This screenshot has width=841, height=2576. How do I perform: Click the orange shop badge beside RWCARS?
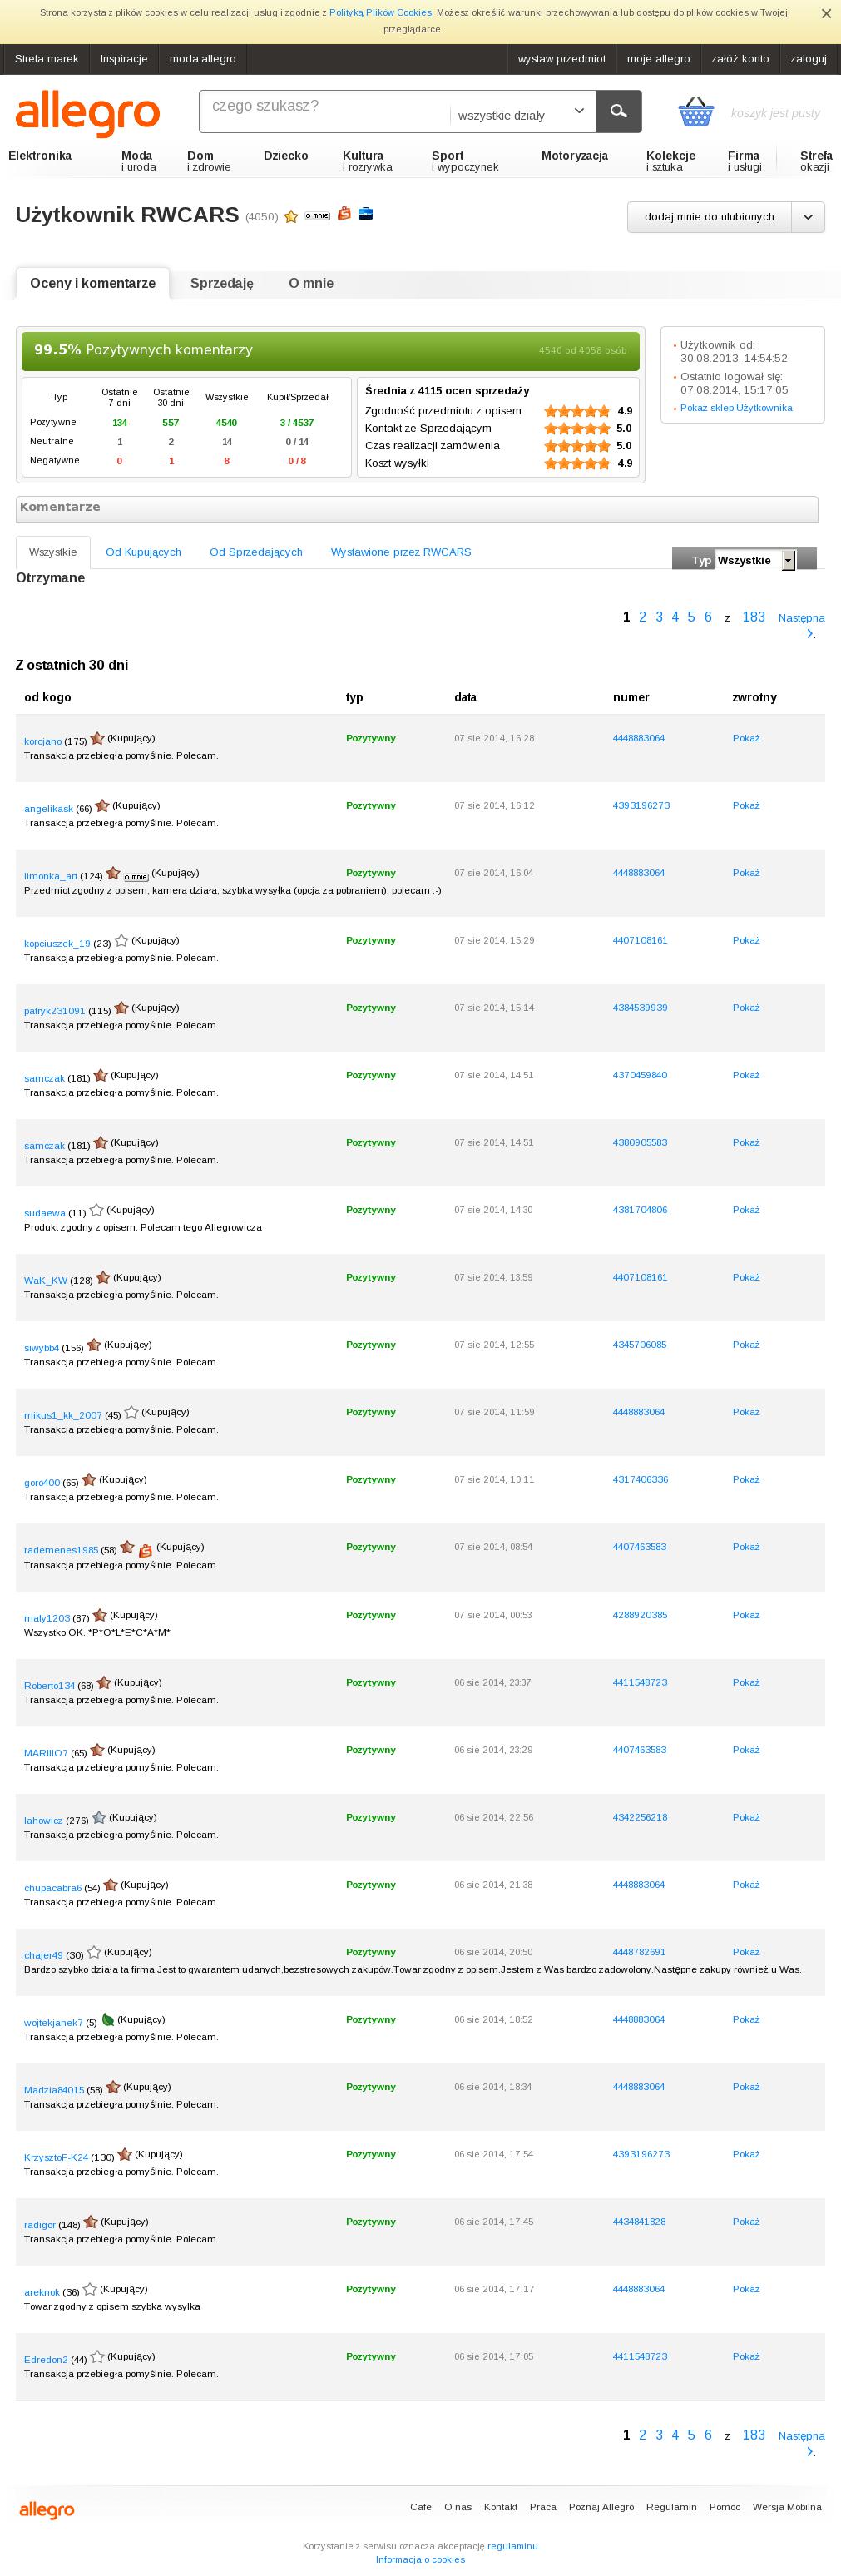click(x=344, y=213)
